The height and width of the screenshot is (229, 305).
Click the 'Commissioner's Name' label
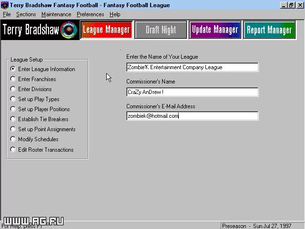tap(151, 82)
